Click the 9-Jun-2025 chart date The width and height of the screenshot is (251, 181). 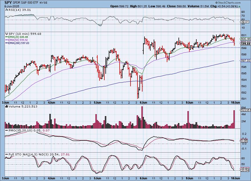[x=12, y=6]
